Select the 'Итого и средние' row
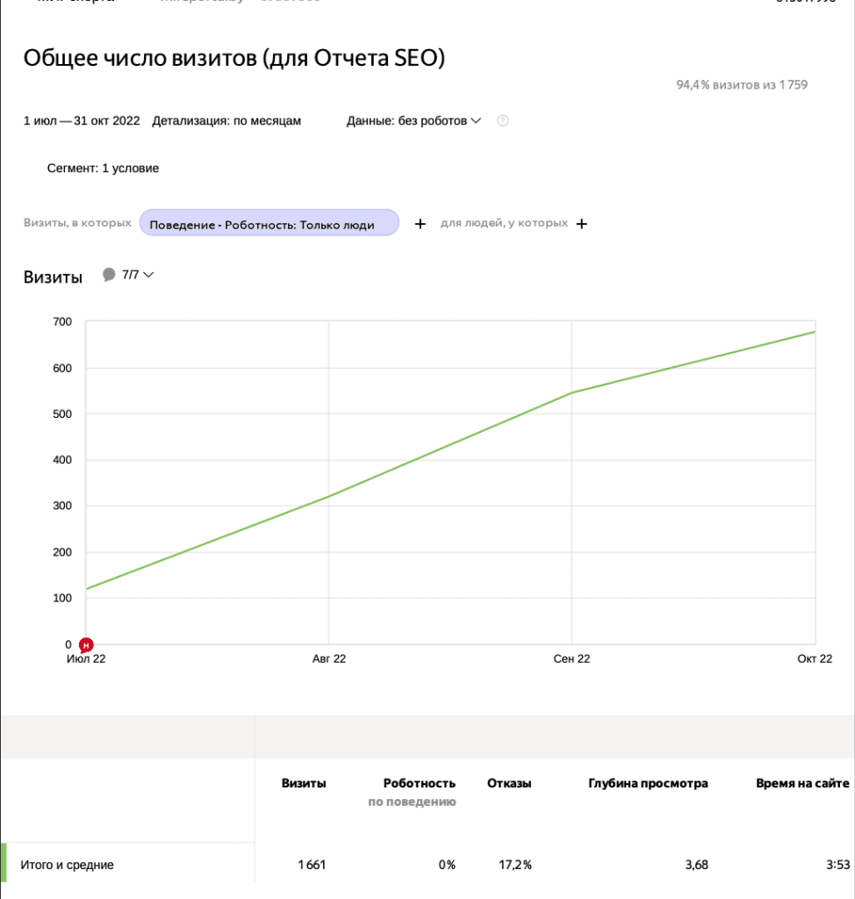 (68, 865)
